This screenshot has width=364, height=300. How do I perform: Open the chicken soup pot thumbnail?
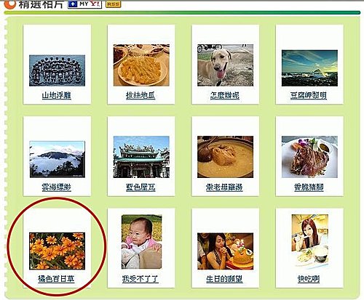225,157
